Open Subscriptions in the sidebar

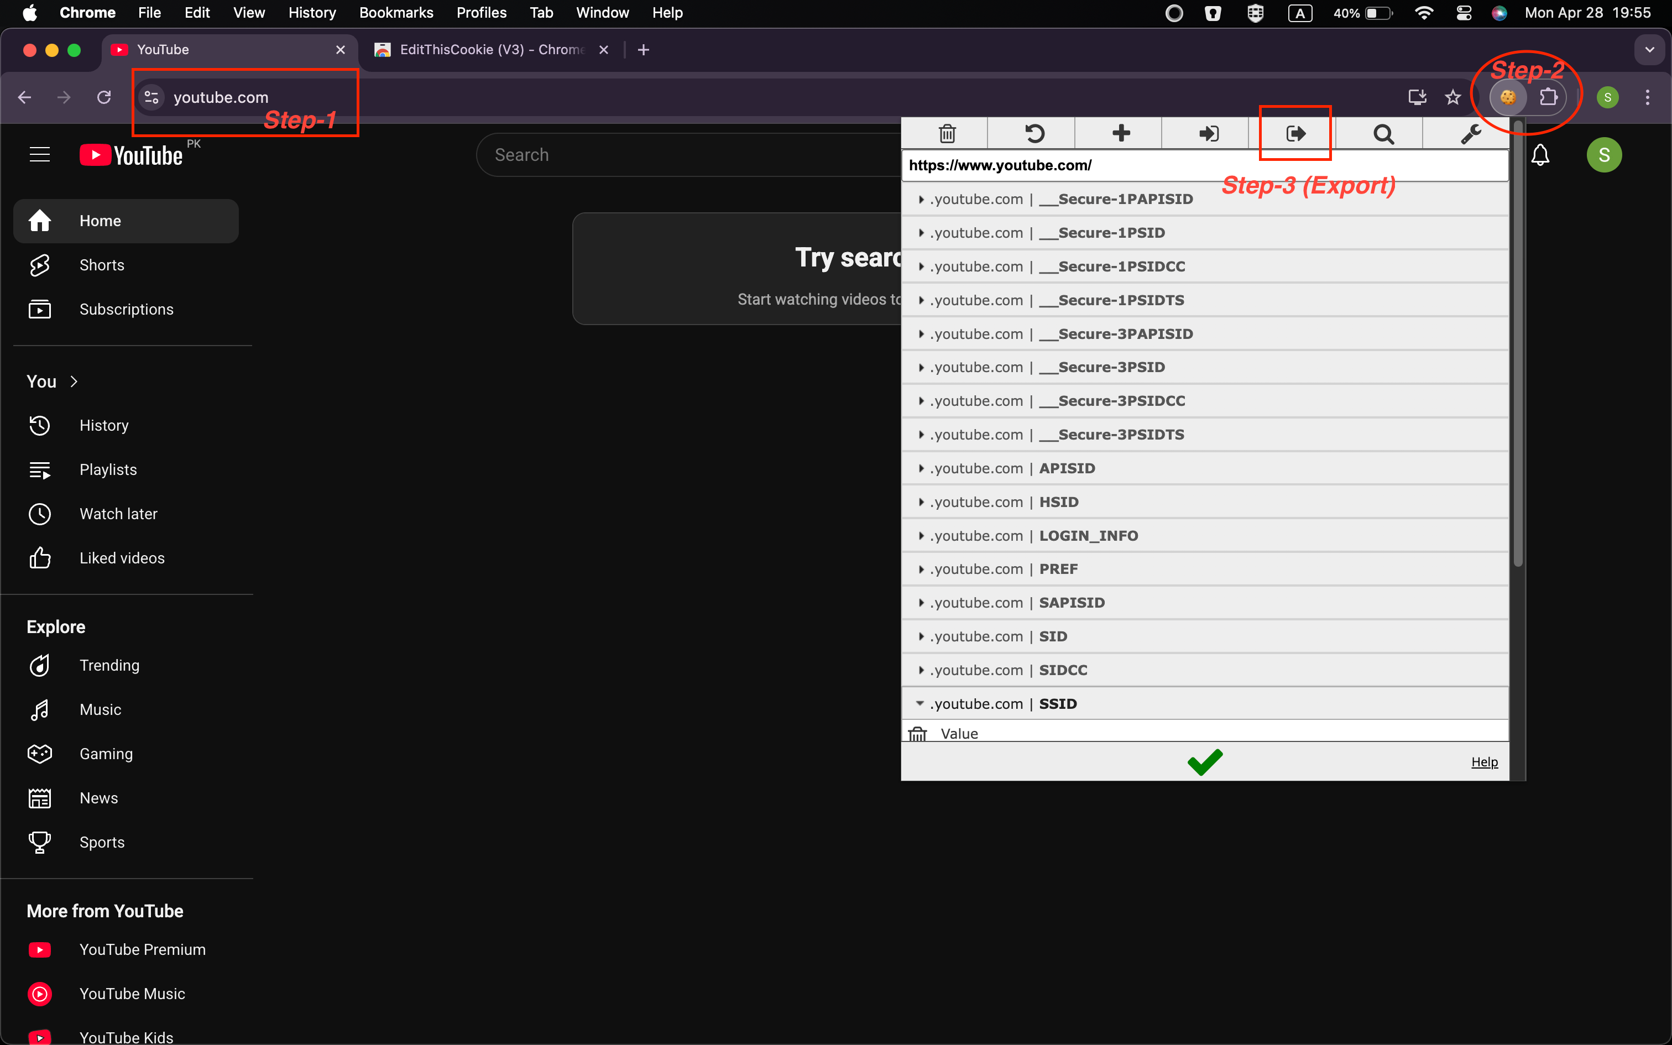click(126, 310)
